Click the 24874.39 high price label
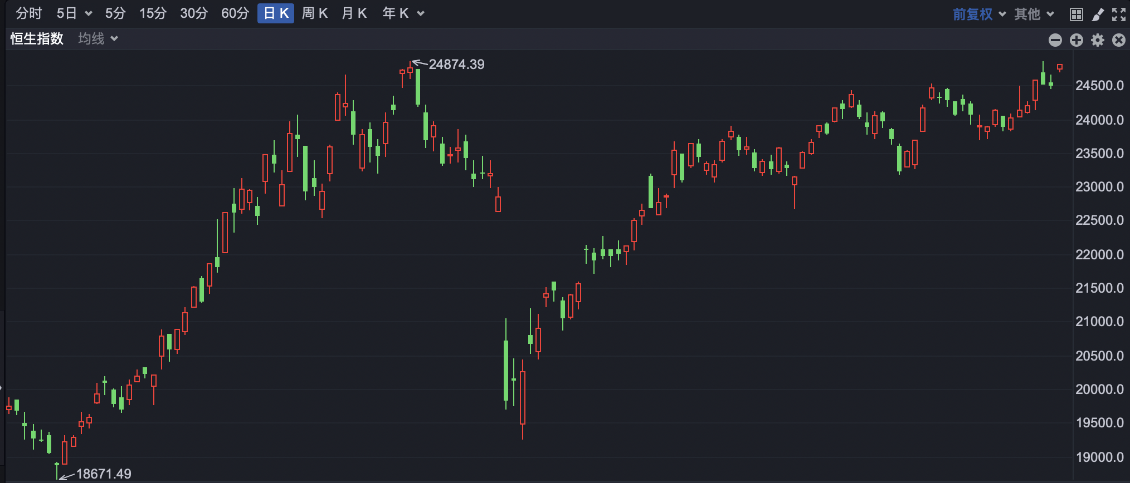Screen dimensions: 1130x483 click(456, 65)
